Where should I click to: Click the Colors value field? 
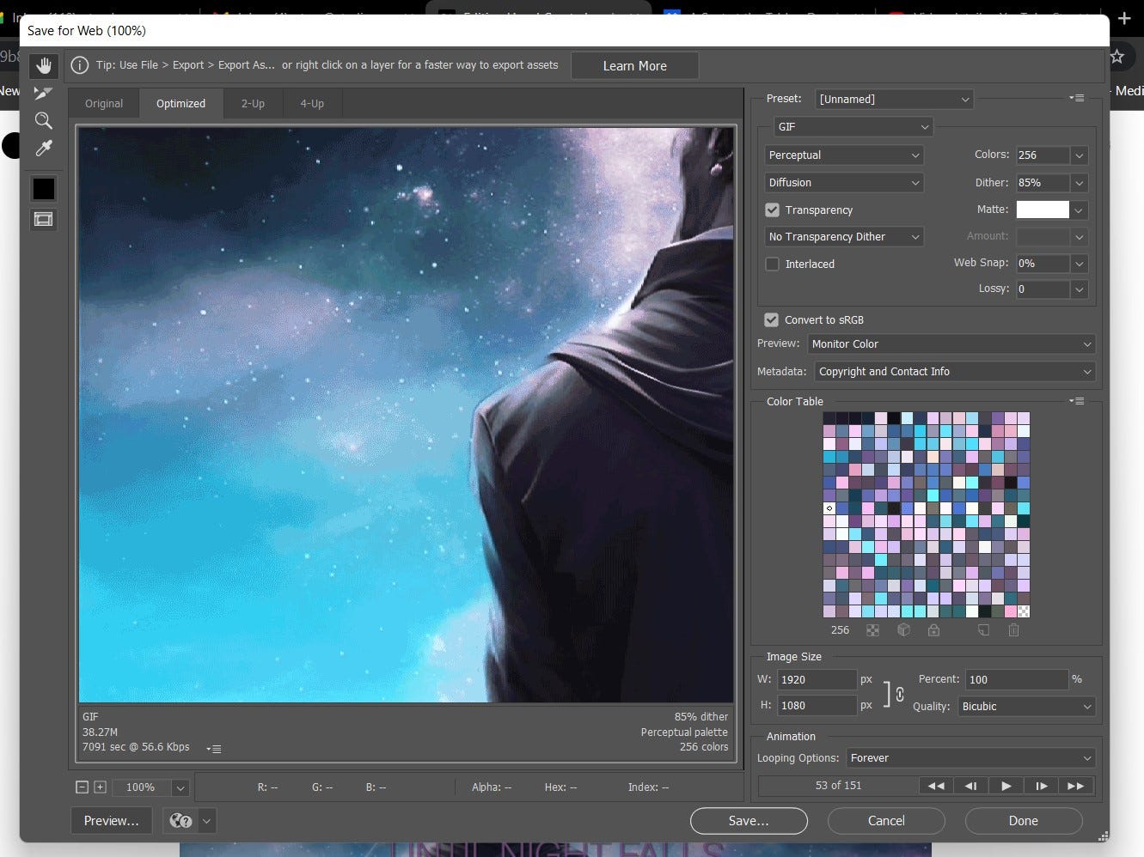tap(1043, 155)
